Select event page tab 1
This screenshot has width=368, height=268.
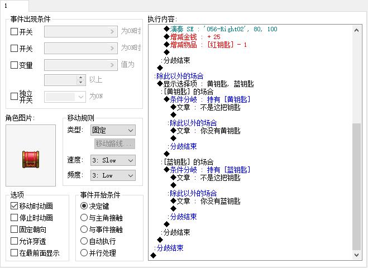pyautogui.click(x=14, y=6)
